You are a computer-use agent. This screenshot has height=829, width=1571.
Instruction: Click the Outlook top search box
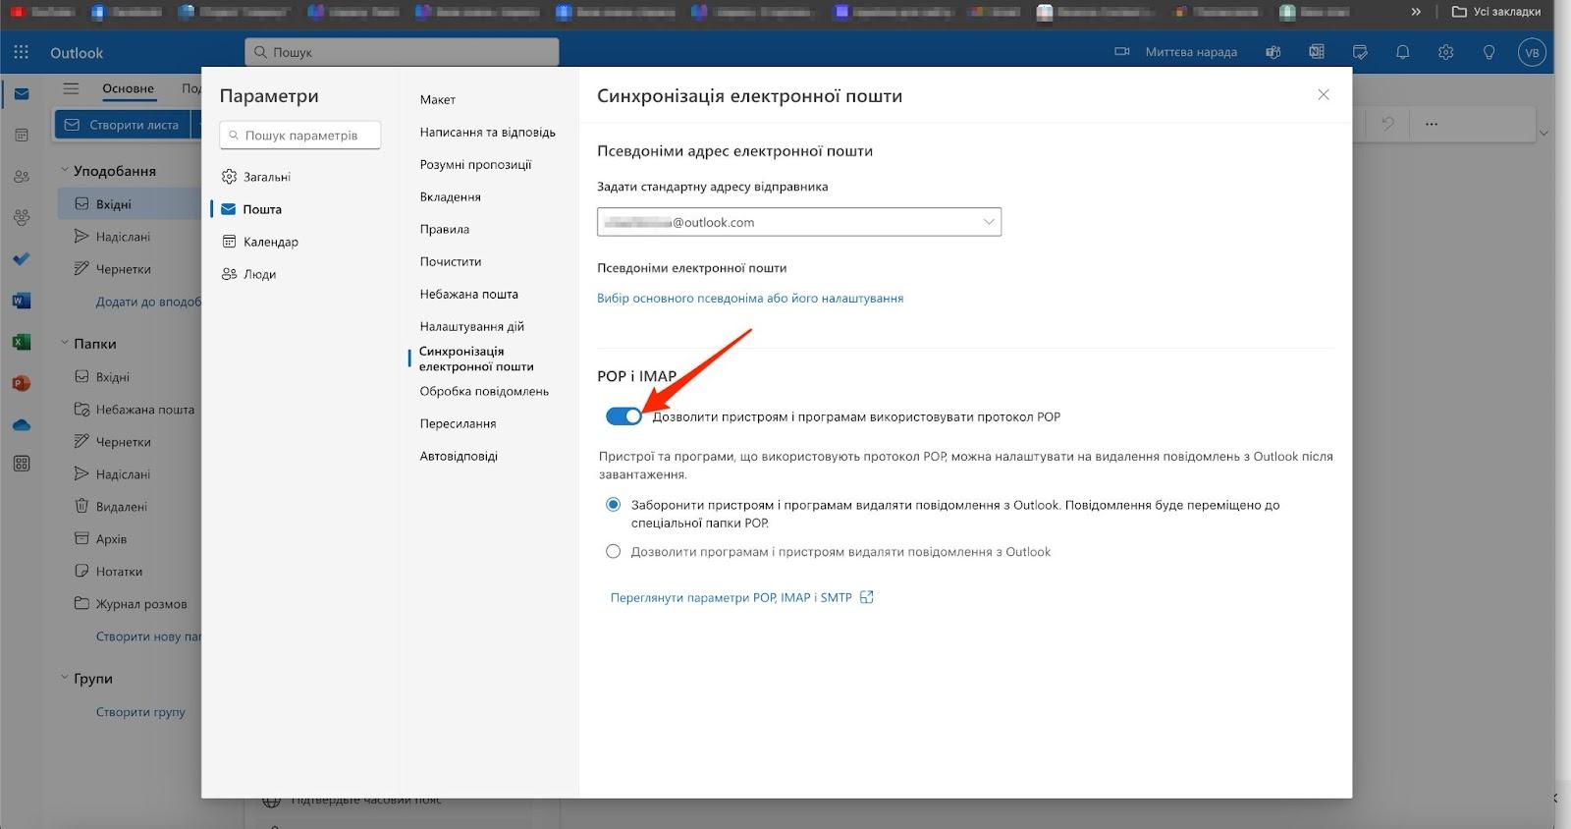[402, 52]
